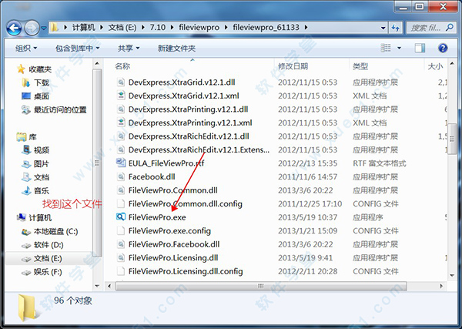Select 下载 folder in favorites

[x=35, y=83]
